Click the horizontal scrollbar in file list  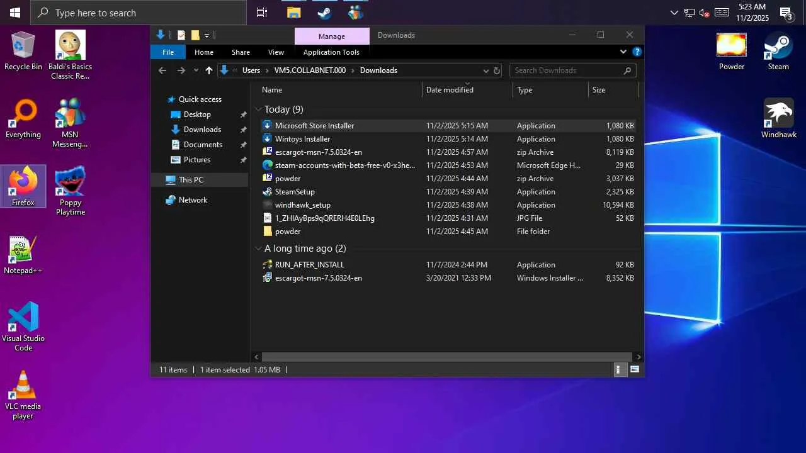point(446,357)
